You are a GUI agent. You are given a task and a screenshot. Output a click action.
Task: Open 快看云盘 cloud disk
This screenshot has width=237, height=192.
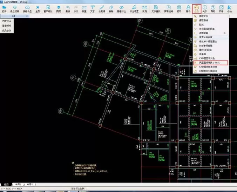(27, 9)
